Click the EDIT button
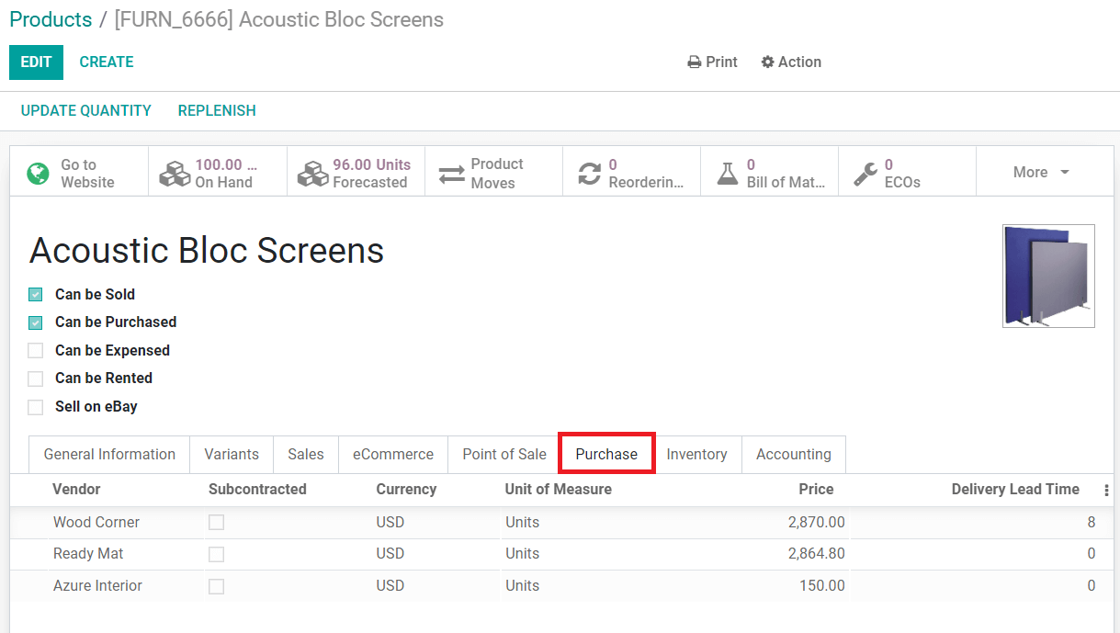 36,62
